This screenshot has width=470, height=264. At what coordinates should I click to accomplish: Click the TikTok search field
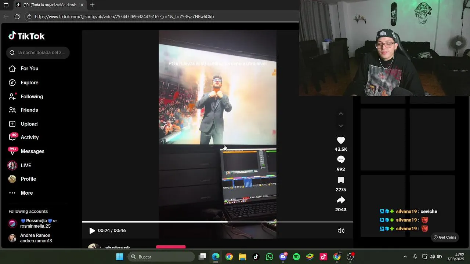[38, 52]
